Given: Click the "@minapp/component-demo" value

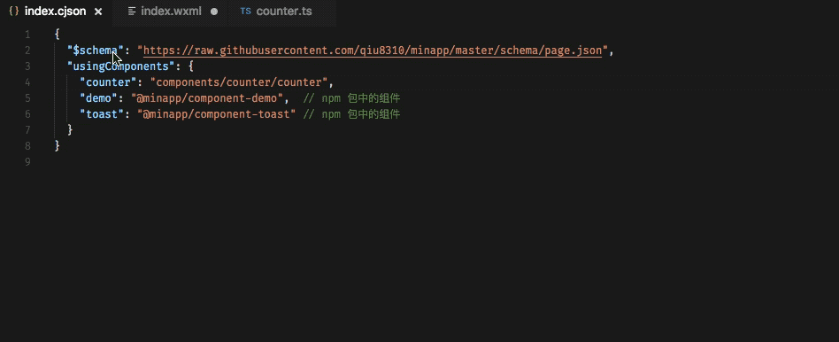Looking at the screenshot, I should point(210,98).
